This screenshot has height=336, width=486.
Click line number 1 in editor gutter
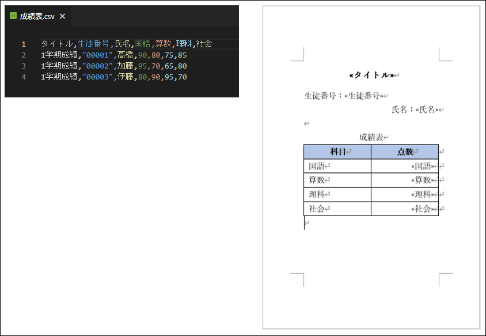24,44
